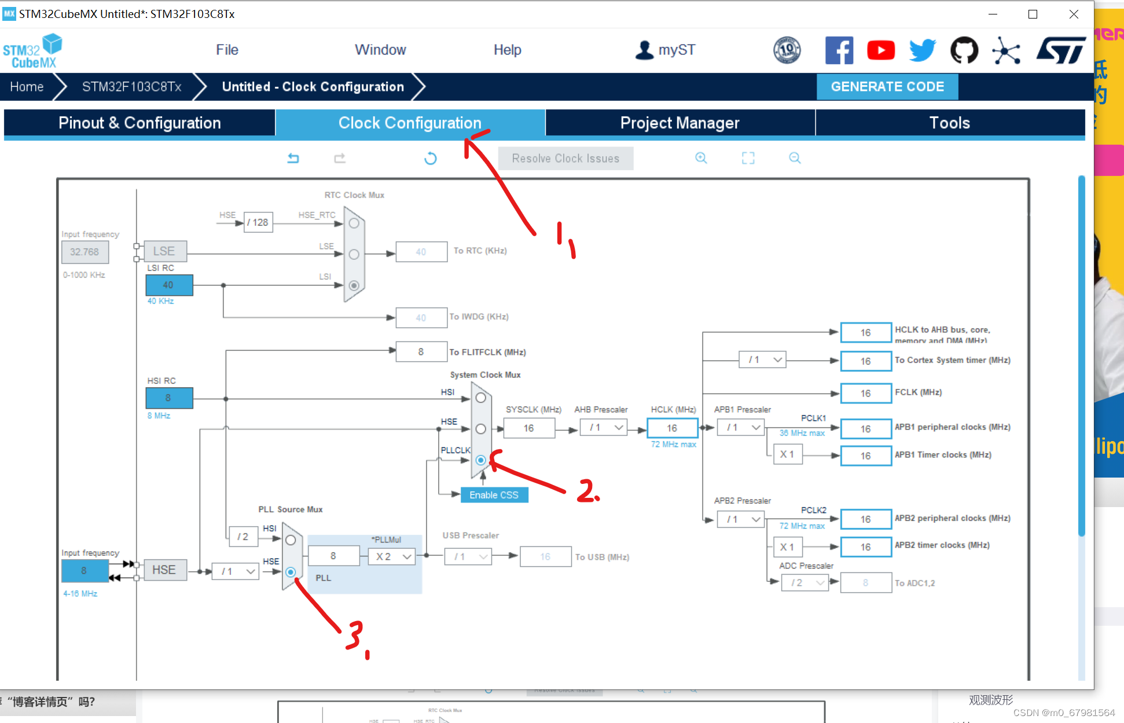Open the HSE divider dropdown before PLL
This screenshot has height=723, width=1124.
[x=235, y=571]
